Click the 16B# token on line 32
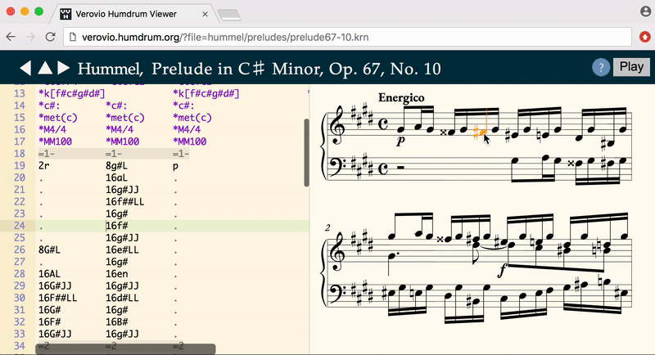The image size is (655, 355). pyautogui.click(x=116, y=322)
